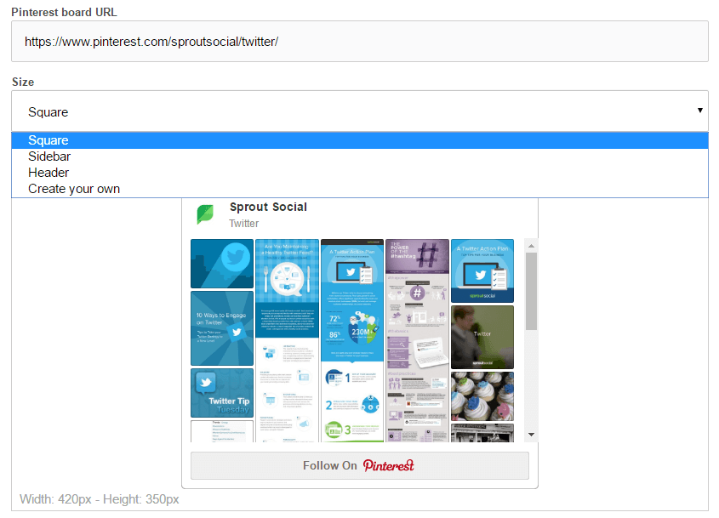Open the green Twitter video pin with person
The width and height of the screenshot is (719, 518).
coord(482,338)
